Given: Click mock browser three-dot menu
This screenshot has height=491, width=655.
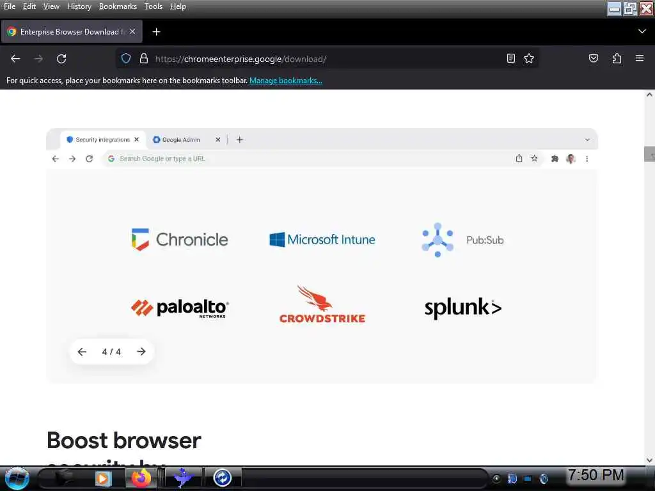Looking at the screenshot, I should (587, 159).
